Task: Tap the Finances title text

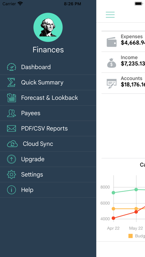Action: [x=48, y=49]
